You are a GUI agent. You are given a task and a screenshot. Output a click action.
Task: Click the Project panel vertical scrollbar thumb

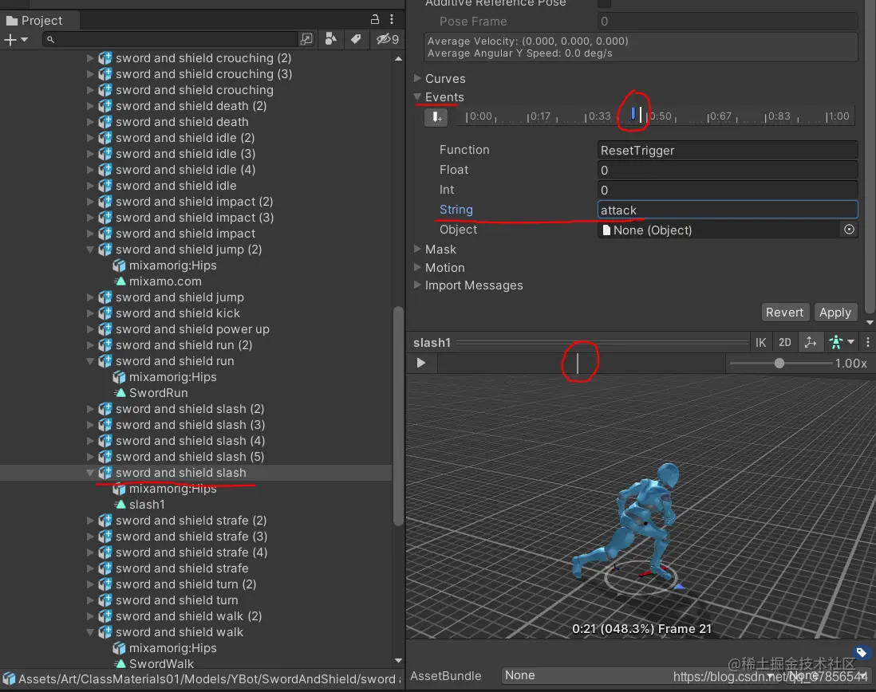(398, 416)
